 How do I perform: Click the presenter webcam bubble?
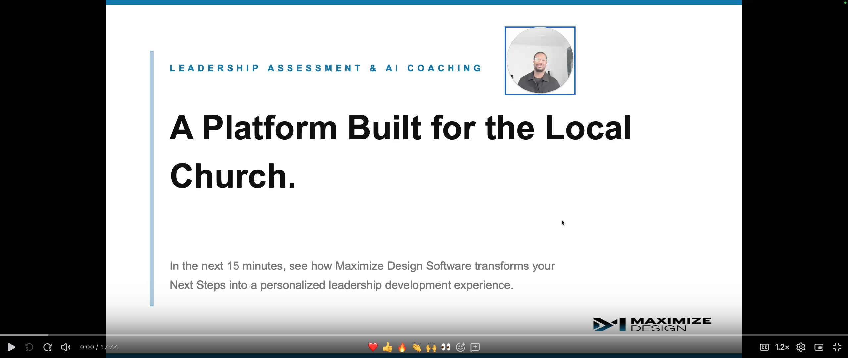tap(540, 61)
